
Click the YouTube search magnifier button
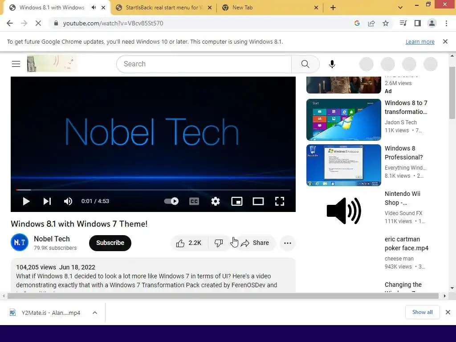[305, 64]
